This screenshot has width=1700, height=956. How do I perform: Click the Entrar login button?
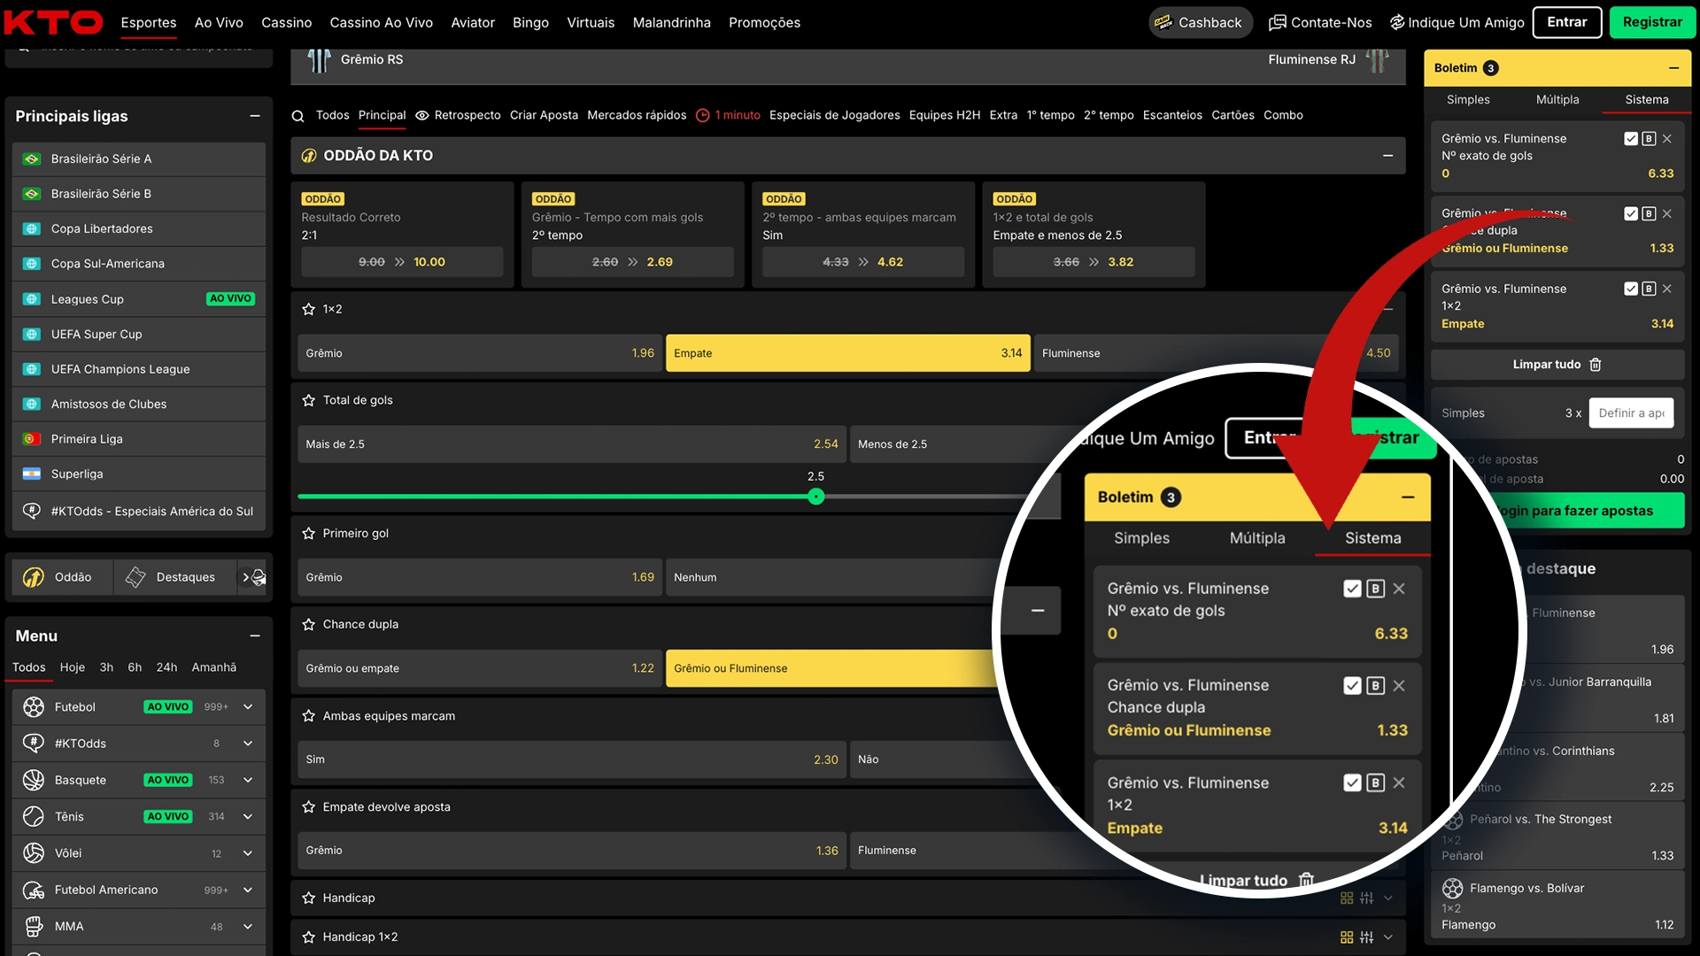pos(1567,22)
